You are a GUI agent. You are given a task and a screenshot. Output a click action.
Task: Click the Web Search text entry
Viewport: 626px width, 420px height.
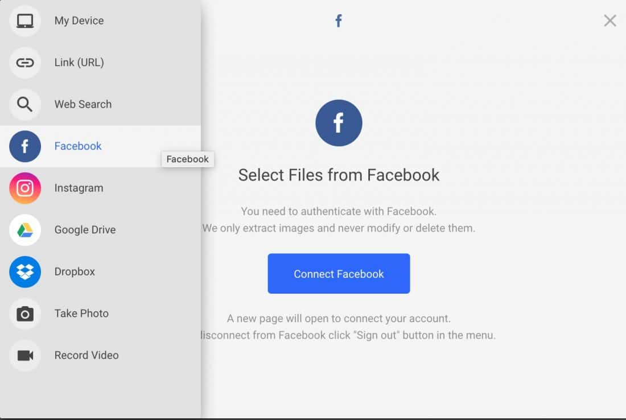(83, 105)
